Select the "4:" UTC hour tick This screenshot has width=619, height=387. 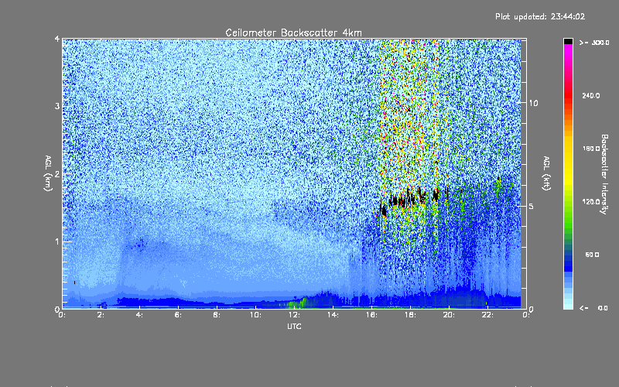click(x=140, y=315)
